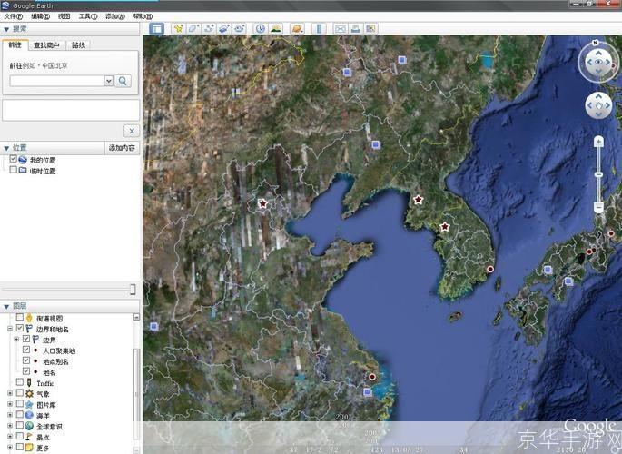
Task: Open the historical imagery clock icon
Action: (x=260, y=28)
